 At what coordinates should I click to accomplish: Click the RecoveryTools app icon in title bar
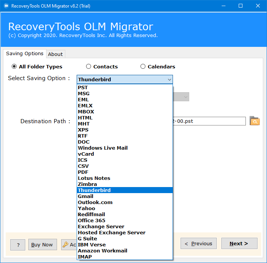tap(6, 6)
